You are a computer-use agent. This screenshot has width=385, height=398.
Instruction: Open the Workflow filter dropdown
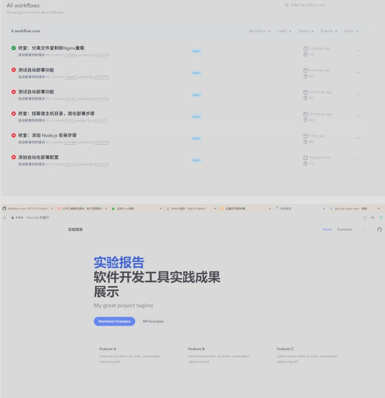pos(259,31)
